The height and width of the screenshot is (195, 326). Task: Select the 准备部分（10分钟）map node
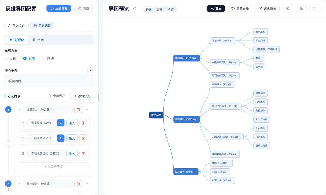point(187,58)
